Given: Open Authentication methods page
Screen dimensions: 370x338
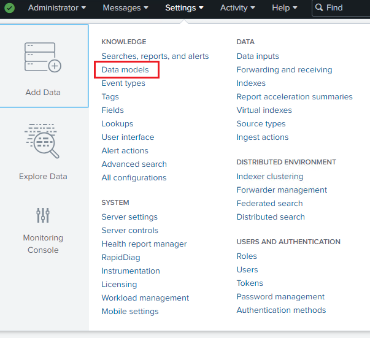Looking at the screenshot, I should click(281, 310).
